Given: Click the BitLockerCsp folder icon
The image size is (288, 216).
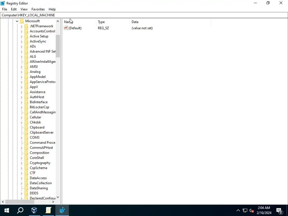Looking at the screenshot, I should click(26, 107).
